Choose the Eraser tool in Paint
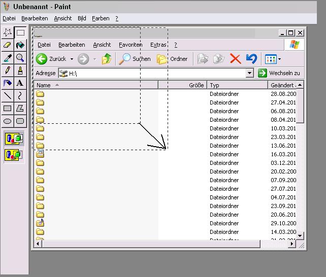326x277 pixels. point(8,45)
